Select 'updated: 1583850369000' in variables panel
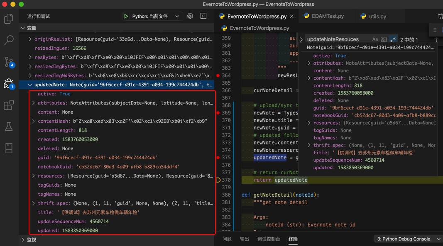Image resolution: width=443 pixels, height=246 pixels. [x=116, y=231]
